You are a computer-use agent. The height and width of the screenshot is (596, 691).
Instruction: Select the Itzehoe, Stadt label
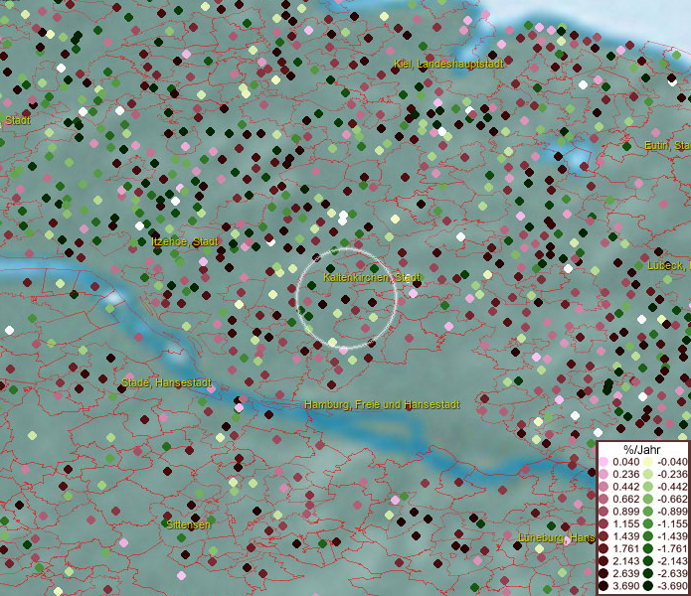point(185,241)
